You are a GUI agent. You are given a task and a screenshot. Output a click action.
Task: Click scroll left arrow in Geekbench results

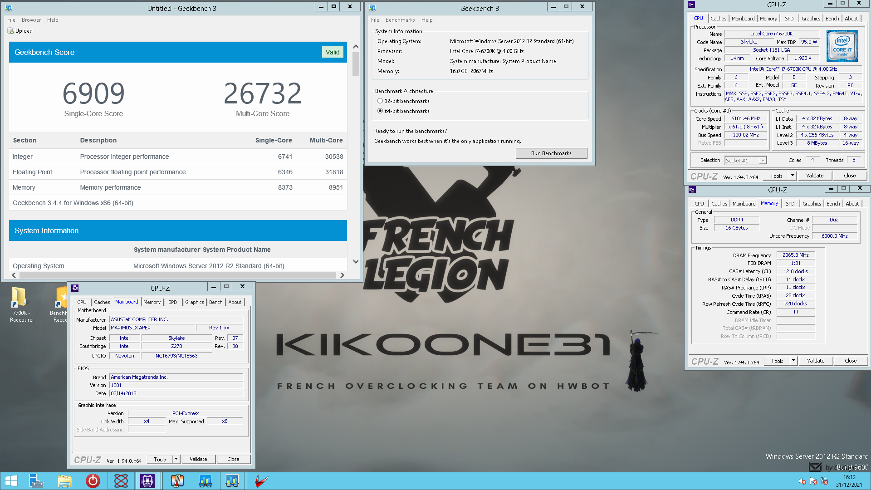[x=14, y=275]
